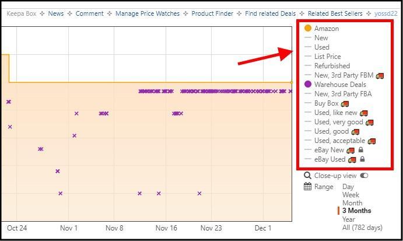The image size is (403, 241).
Task: Click truck icon beside New, 3rd Party FBM
Action: coord(380,76)
